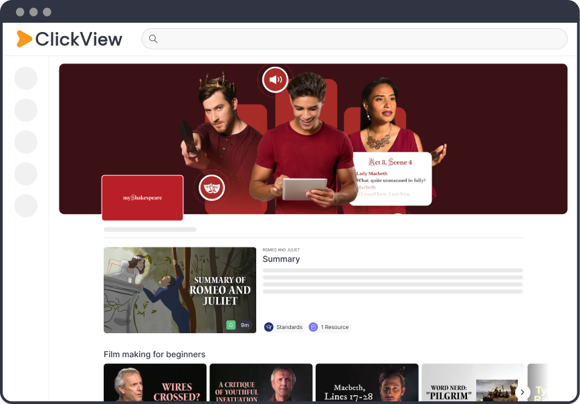Click the 1 Resource button
The width and height of the screenshot is (580, 404).
pos(330,327)
